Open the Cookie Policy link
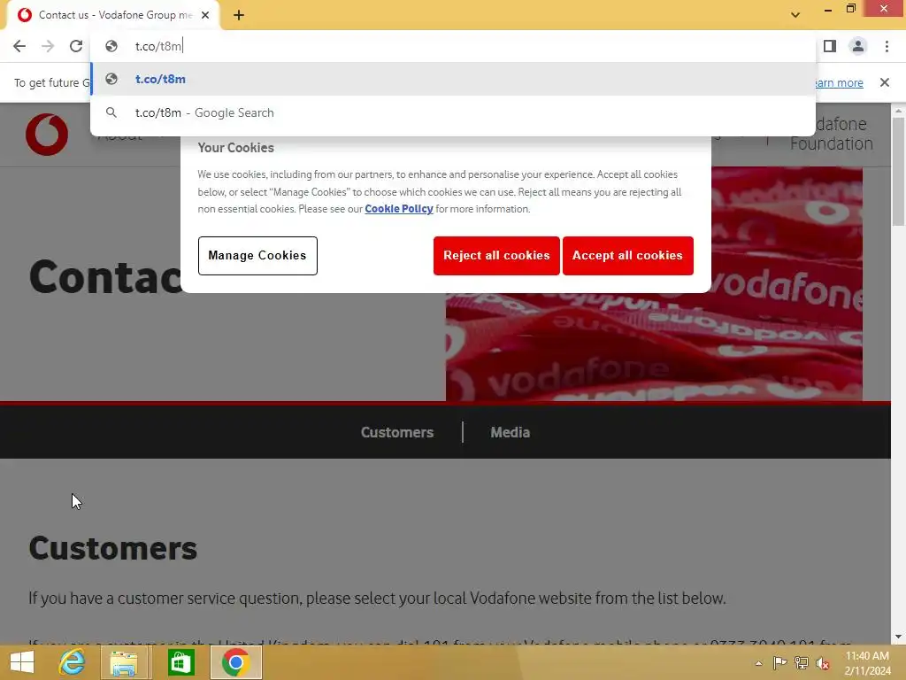 (x=399, y=209)
